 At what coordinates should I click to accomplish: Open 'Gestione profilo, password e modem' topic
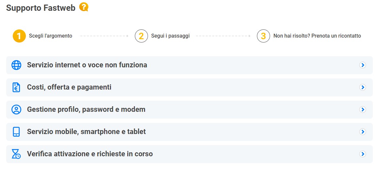190,110
